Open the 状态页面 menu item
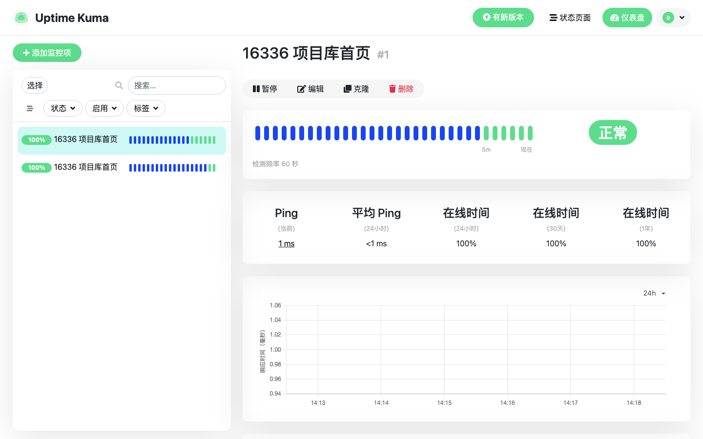703x439 pixels. click(x=570, y=18)
